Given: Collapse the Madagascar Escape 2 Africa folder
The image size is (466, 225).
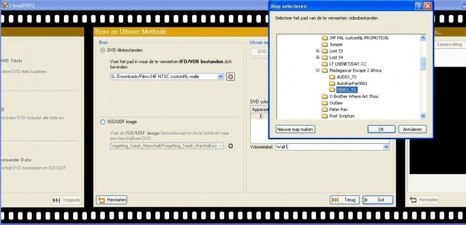Looking at the screenshot, I should pos(318,70).
